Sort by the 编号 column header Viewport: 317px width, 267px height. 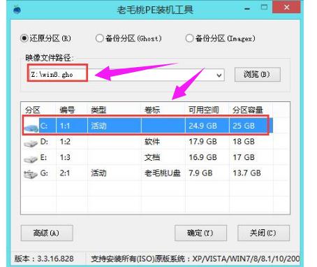point(67,110)
